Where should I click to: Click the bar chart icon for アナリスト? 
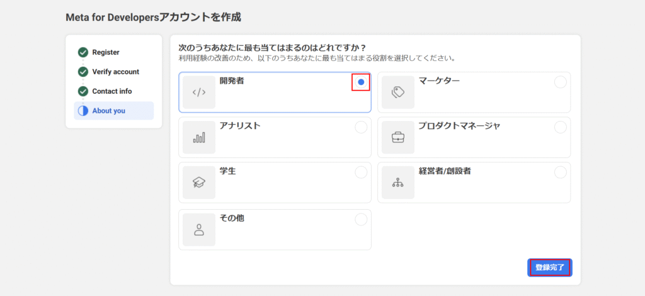pyautogui.click(x=199, y=137)
